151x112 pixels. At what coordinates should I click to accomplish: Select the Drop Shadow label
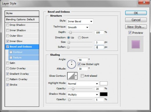17,25
